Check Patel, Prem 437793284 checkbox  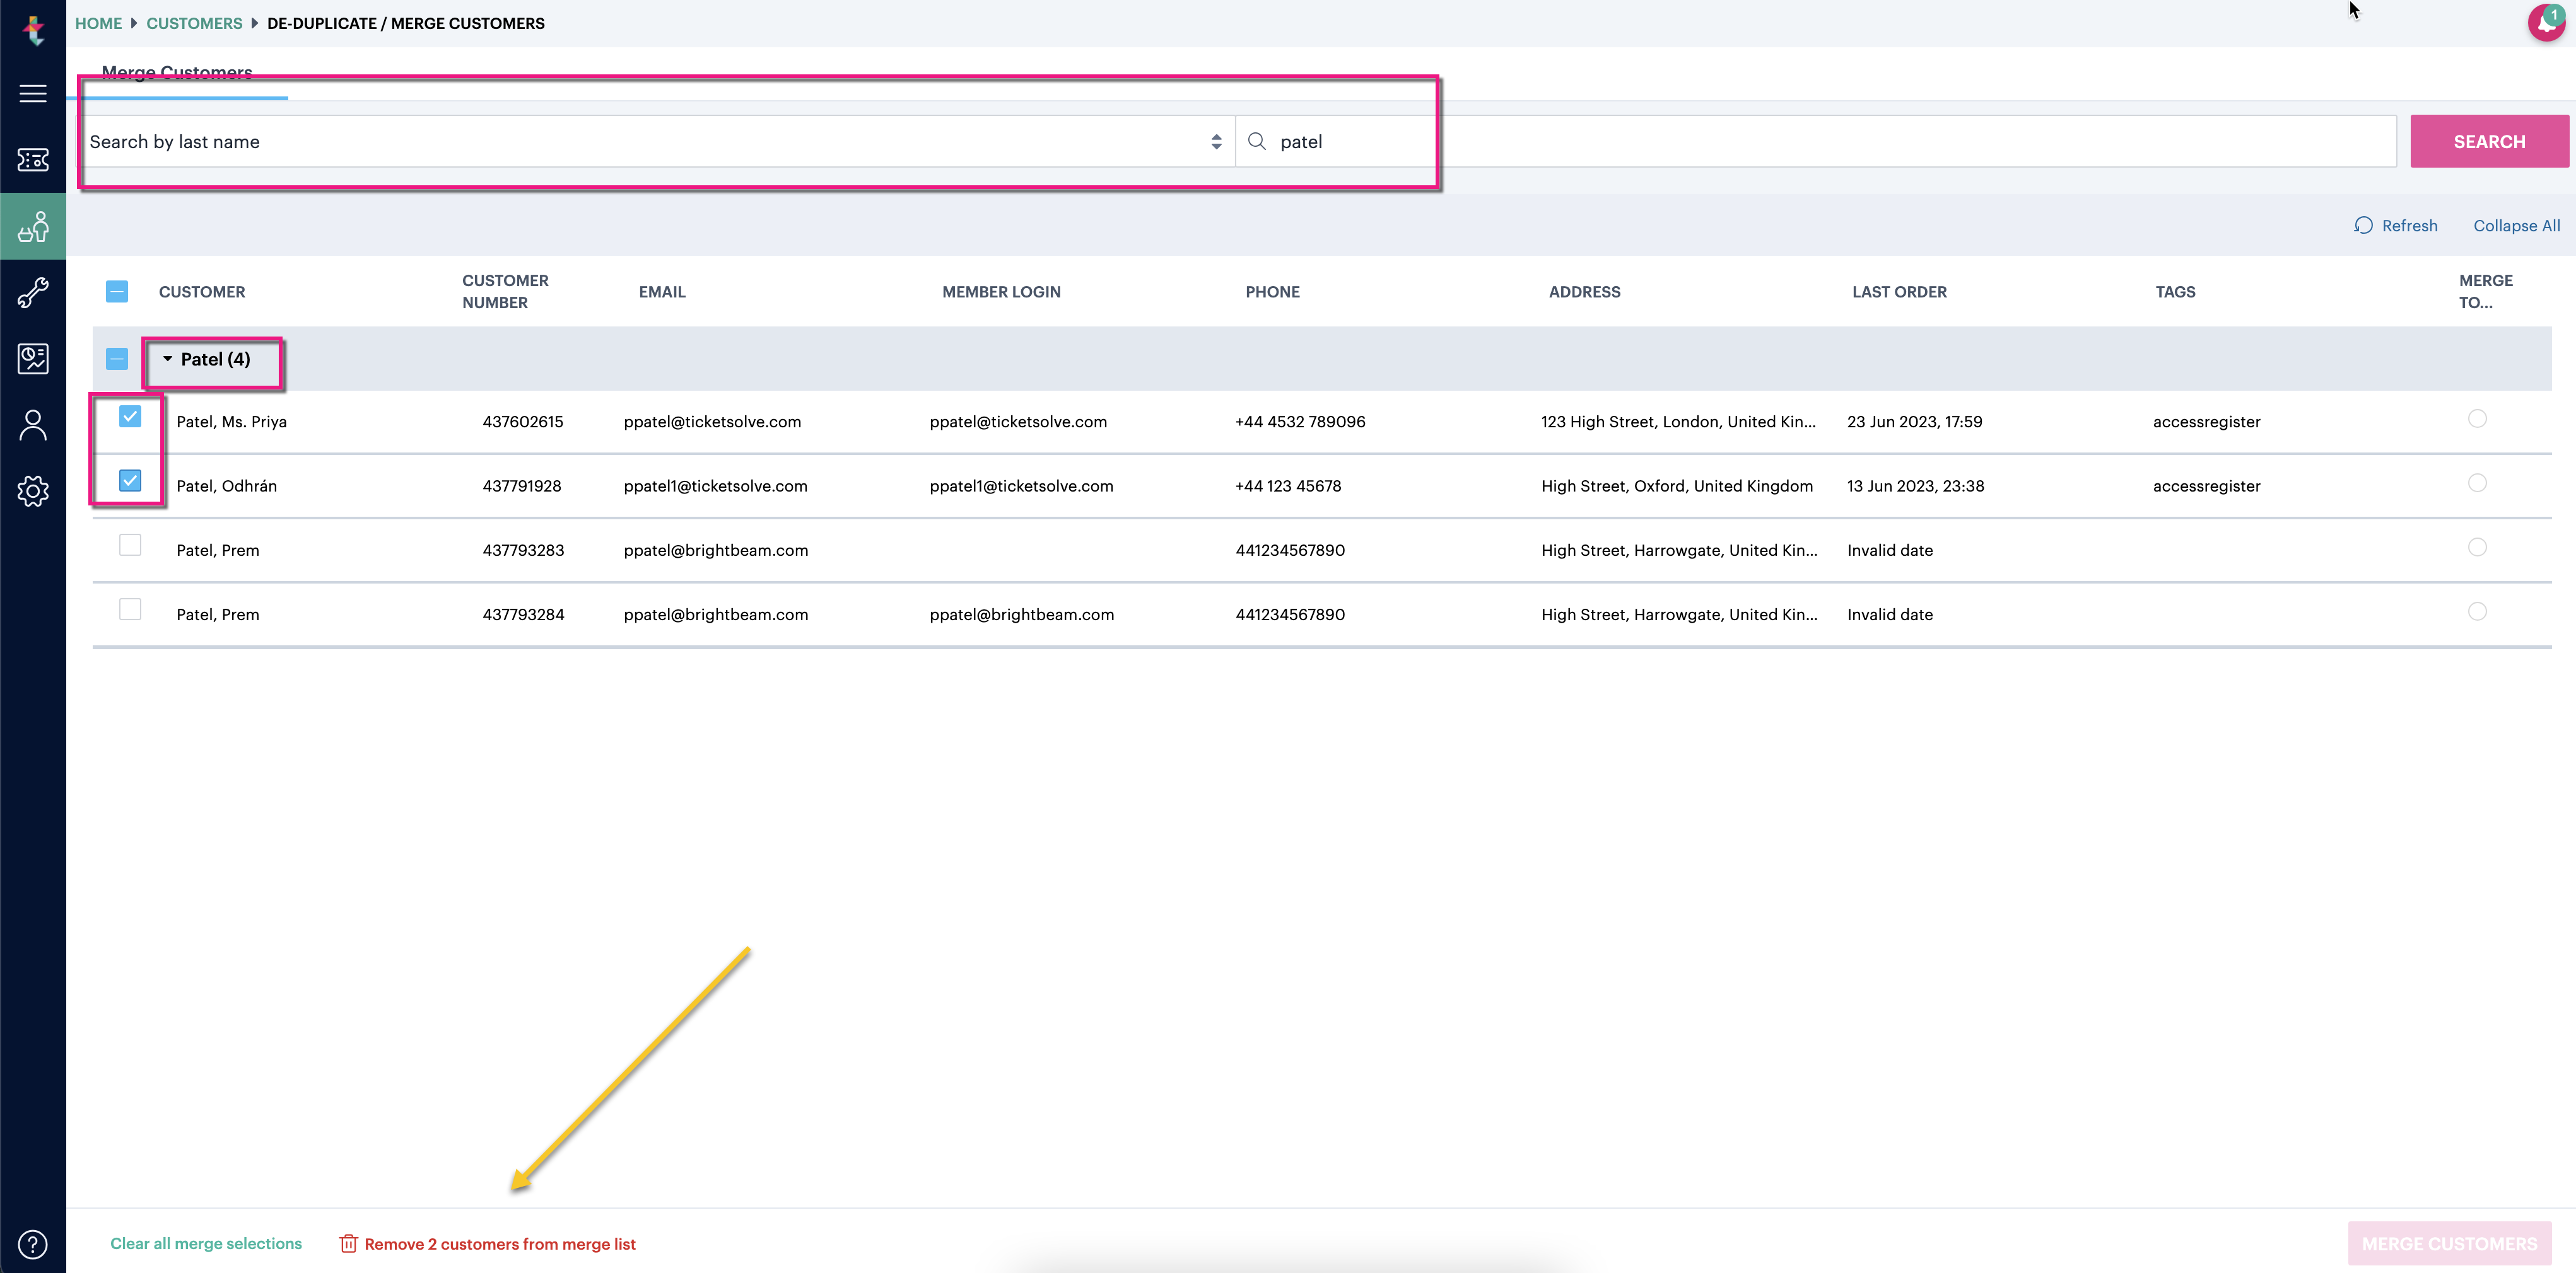[130, 609]
